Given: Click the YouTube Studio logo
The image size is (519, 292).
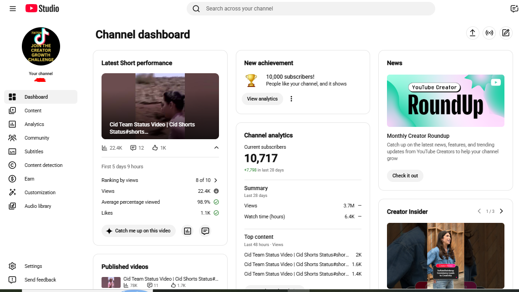Looking at the screenshot, I should [42, 9].
